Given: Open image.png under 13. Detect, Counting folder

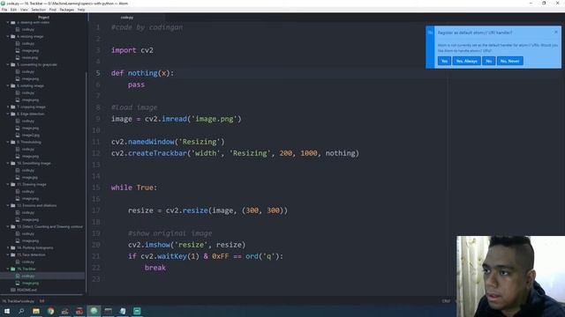Looking at the screenshot, I should [30, 240].
